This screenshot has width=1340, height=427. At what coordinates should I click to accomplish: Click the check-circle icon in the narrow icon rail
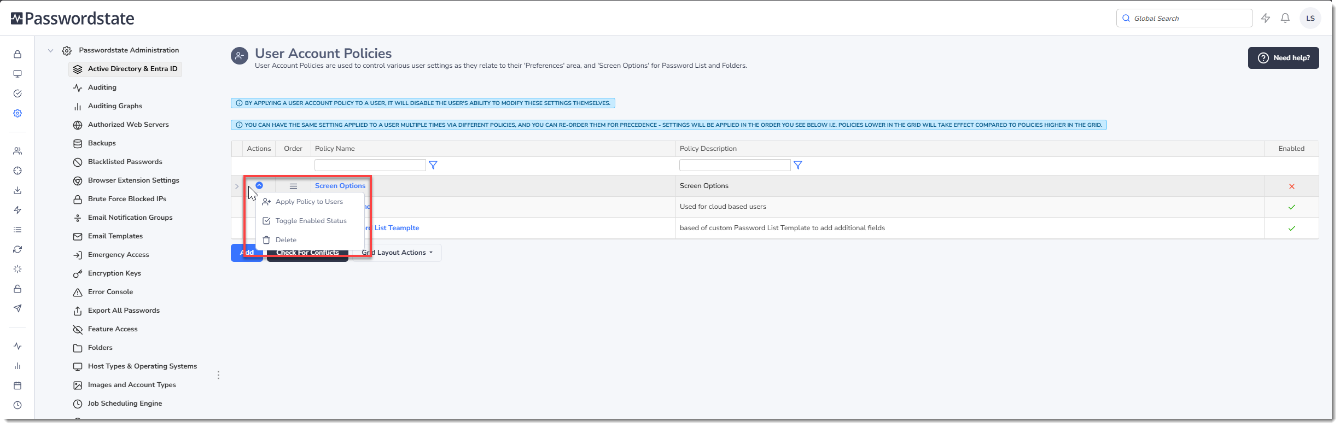coord(18,93)
